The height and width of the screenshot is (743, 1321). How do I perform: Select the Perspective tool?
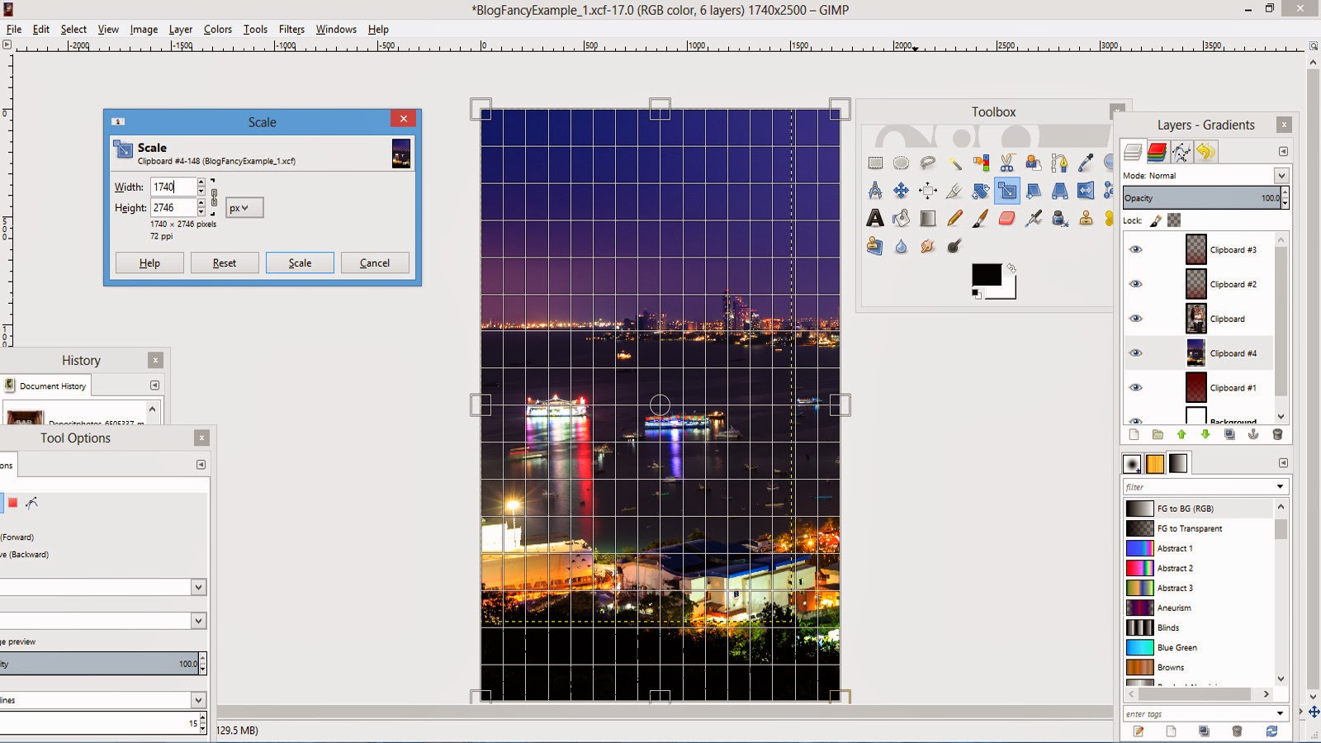click(1060, 191)
